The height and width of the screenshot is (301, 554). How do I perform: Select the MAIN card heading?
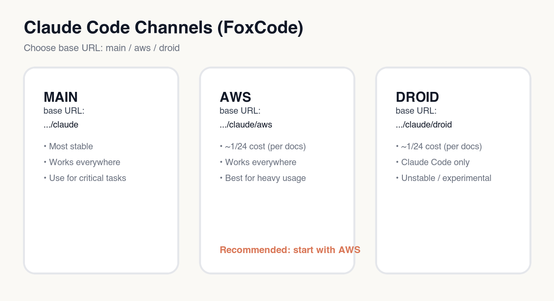click(x=61, y=97)
